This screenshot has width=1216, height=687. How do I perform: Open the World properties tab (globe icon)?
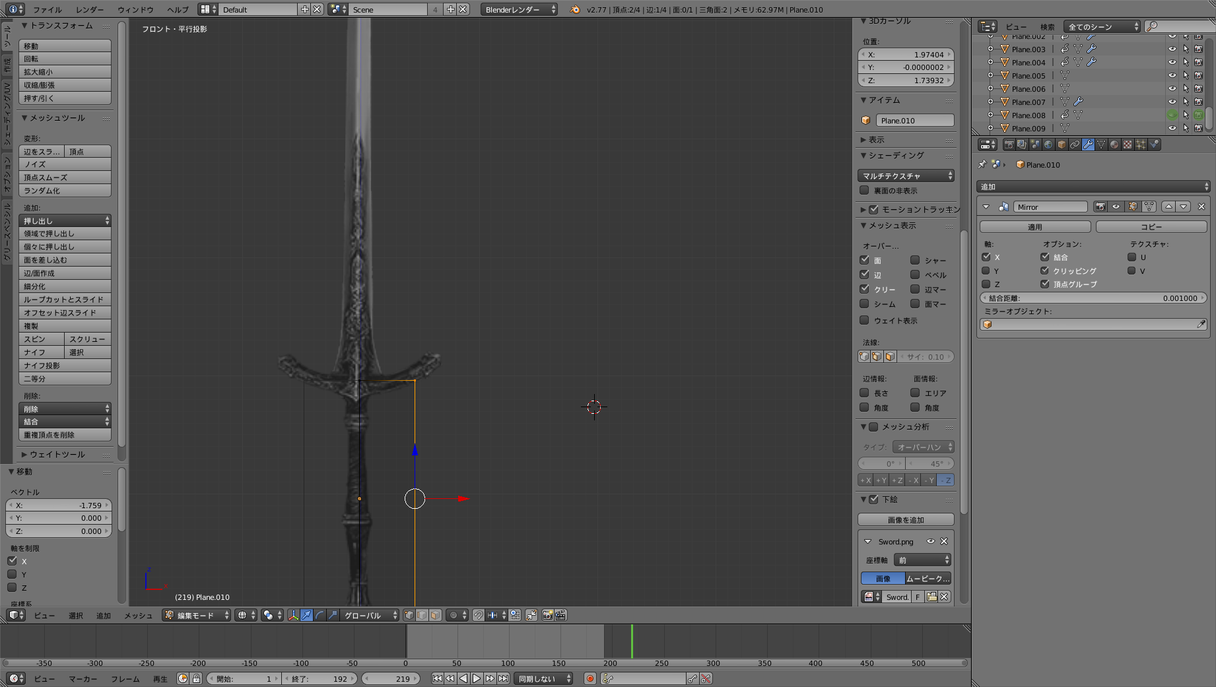[x=1048, y=145]
